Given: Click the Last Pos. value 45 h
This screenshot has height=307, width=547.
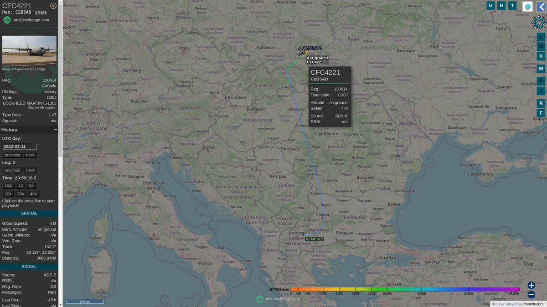Looking at the screenshot, I should (52, 300).
